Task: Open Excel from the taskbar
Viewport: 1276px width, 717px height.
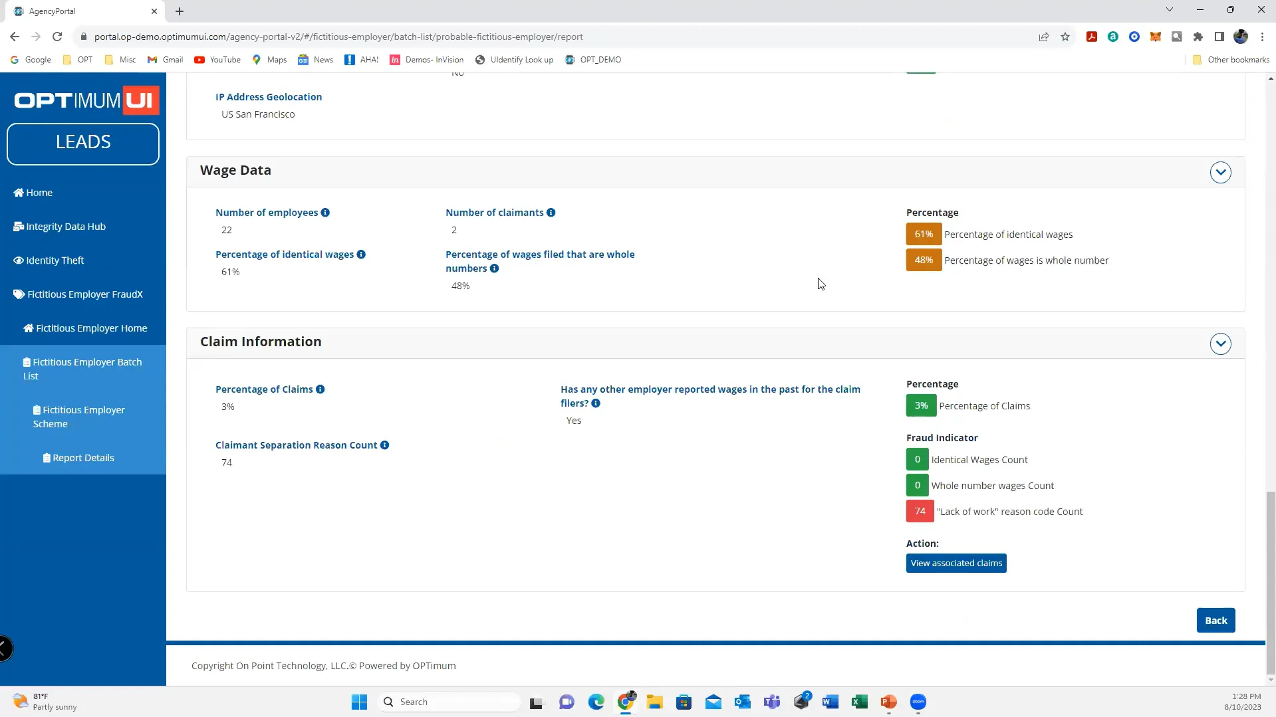Action: 859,702
